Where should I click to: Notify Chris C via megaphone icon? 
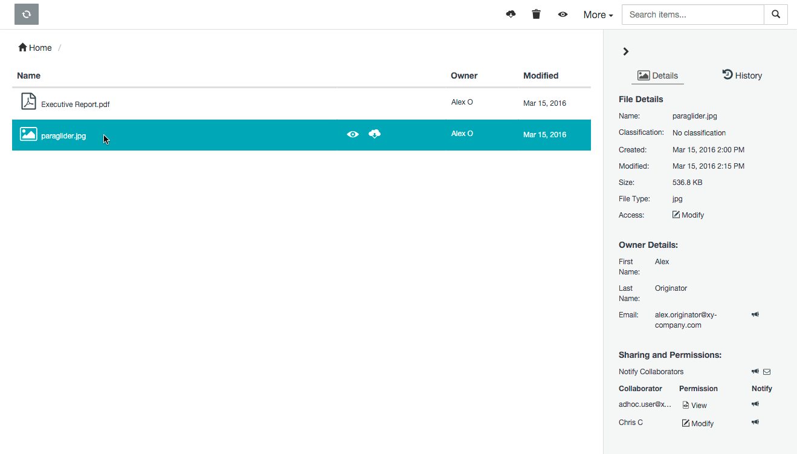tap(755, 422)
